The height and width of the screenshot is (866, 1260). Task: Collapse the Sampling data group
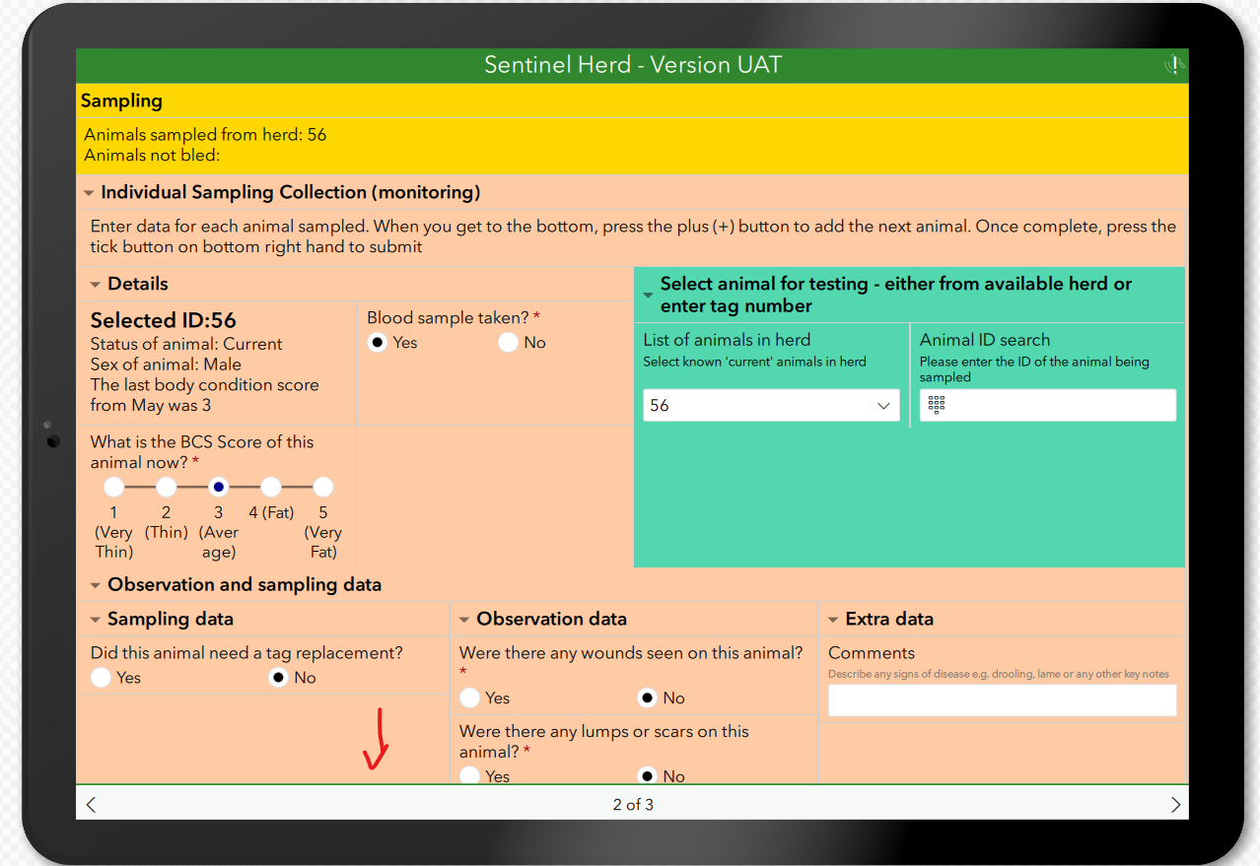pyautogui.click(x=96, y=620)
